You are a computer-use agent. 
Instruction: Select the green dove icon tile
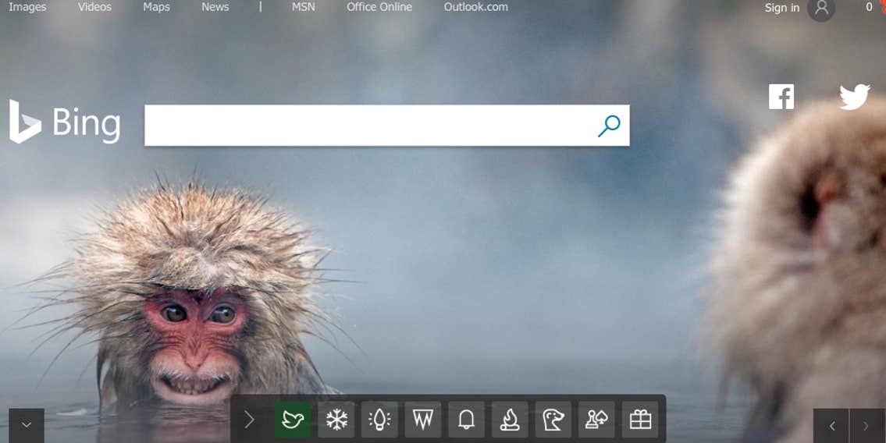293,420
